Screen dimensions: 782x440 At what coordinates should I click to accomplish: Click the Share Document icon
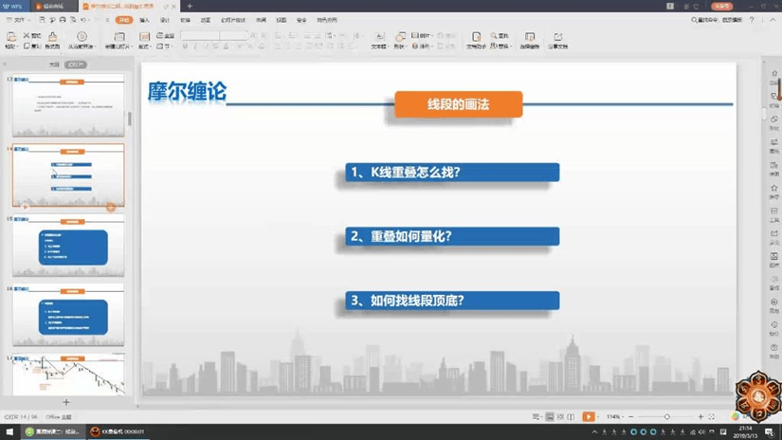coord(557,38)
